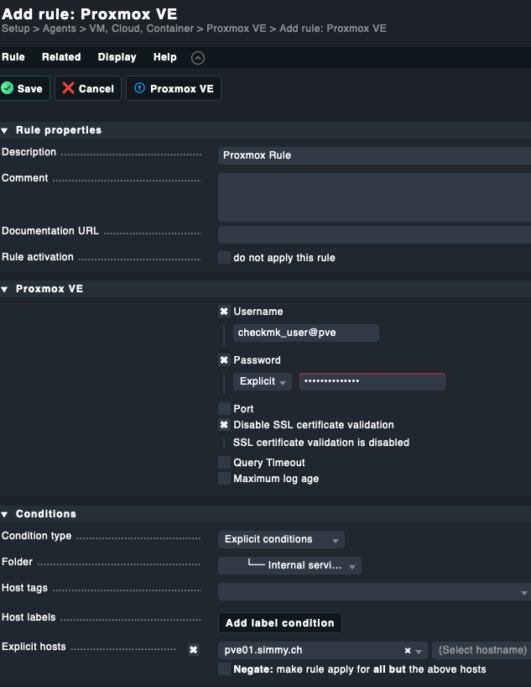Open the Select hostname dropdown
This screenshot has height=687, width=531.
(482, 650)
